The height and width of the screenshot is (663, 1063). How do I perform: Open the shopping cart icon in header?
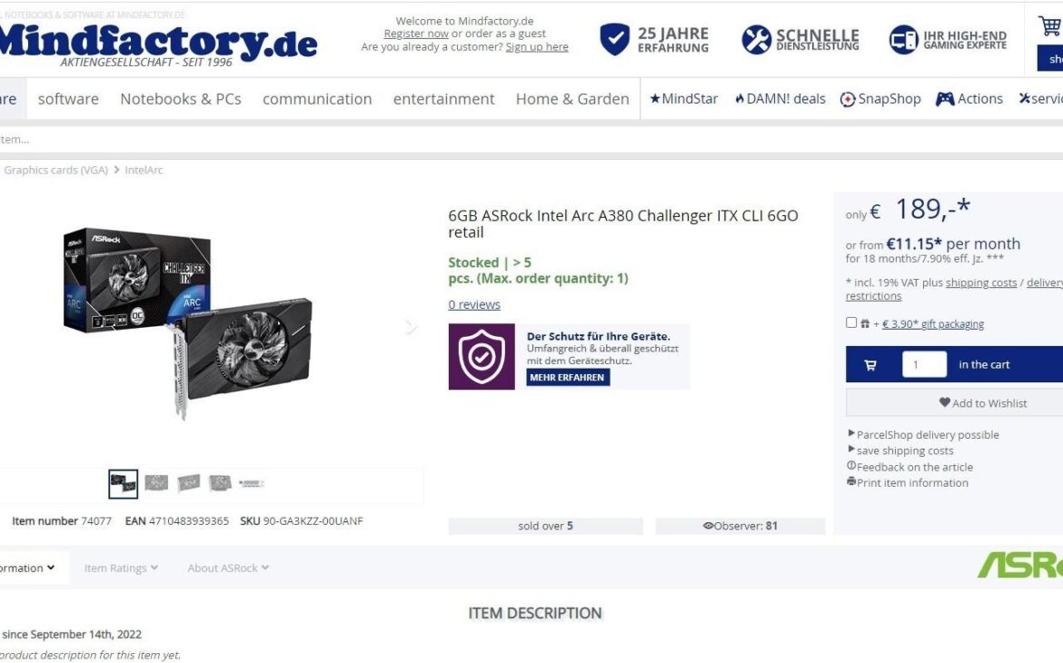1049,25
